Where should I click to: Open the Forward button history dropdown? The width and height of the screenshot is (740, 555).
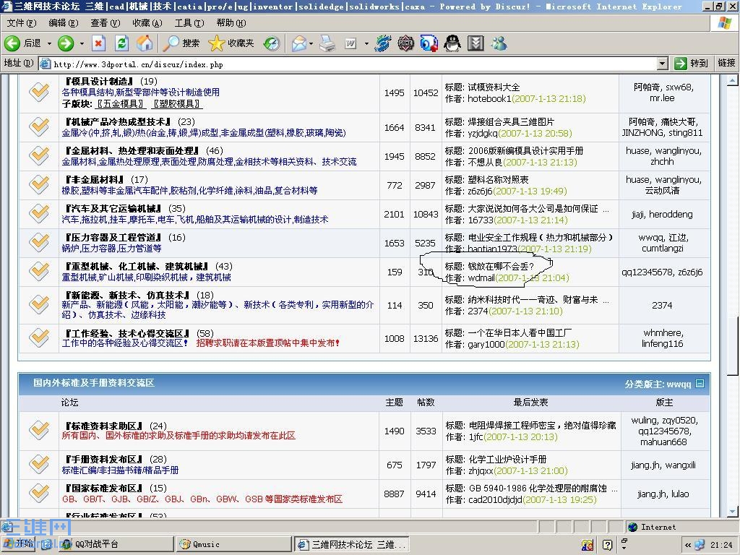tap(82, 43)
